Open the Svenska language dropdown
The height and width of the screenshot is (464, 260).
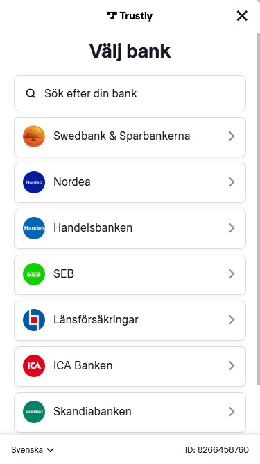pos(33,450)
